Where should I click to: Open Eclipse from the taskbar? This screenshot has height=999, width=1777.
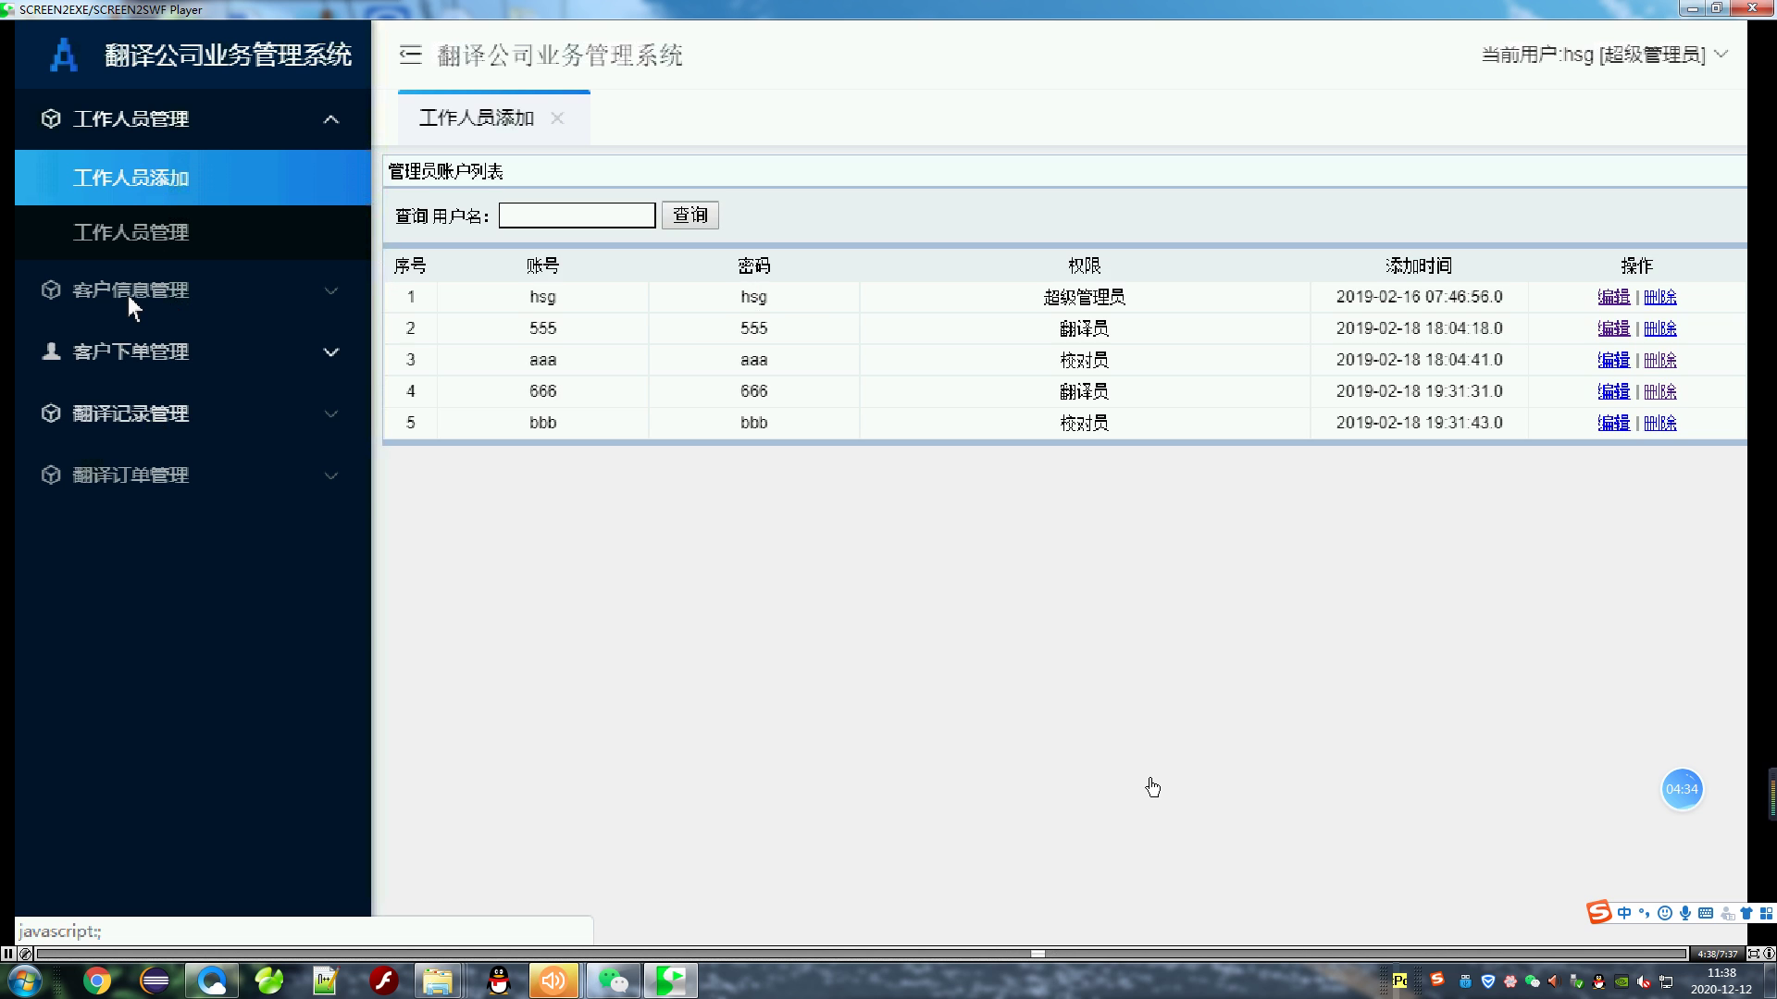click(155, 980)
